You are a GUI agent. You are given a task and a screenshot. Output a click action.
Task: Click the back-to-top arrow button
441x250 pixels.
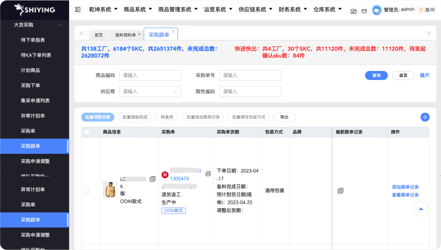point(420,209)
